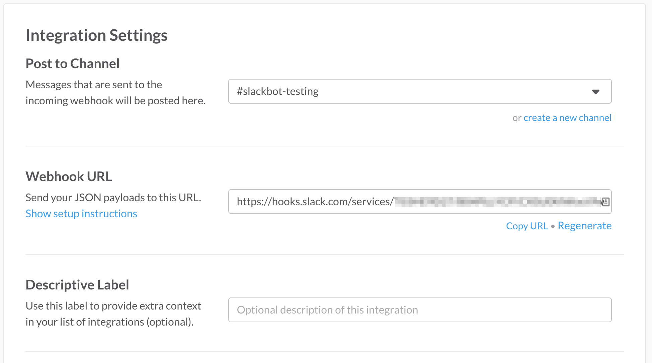Click the extra context label description text
Screen dimensions: 652x363
[x=113, y=306]
